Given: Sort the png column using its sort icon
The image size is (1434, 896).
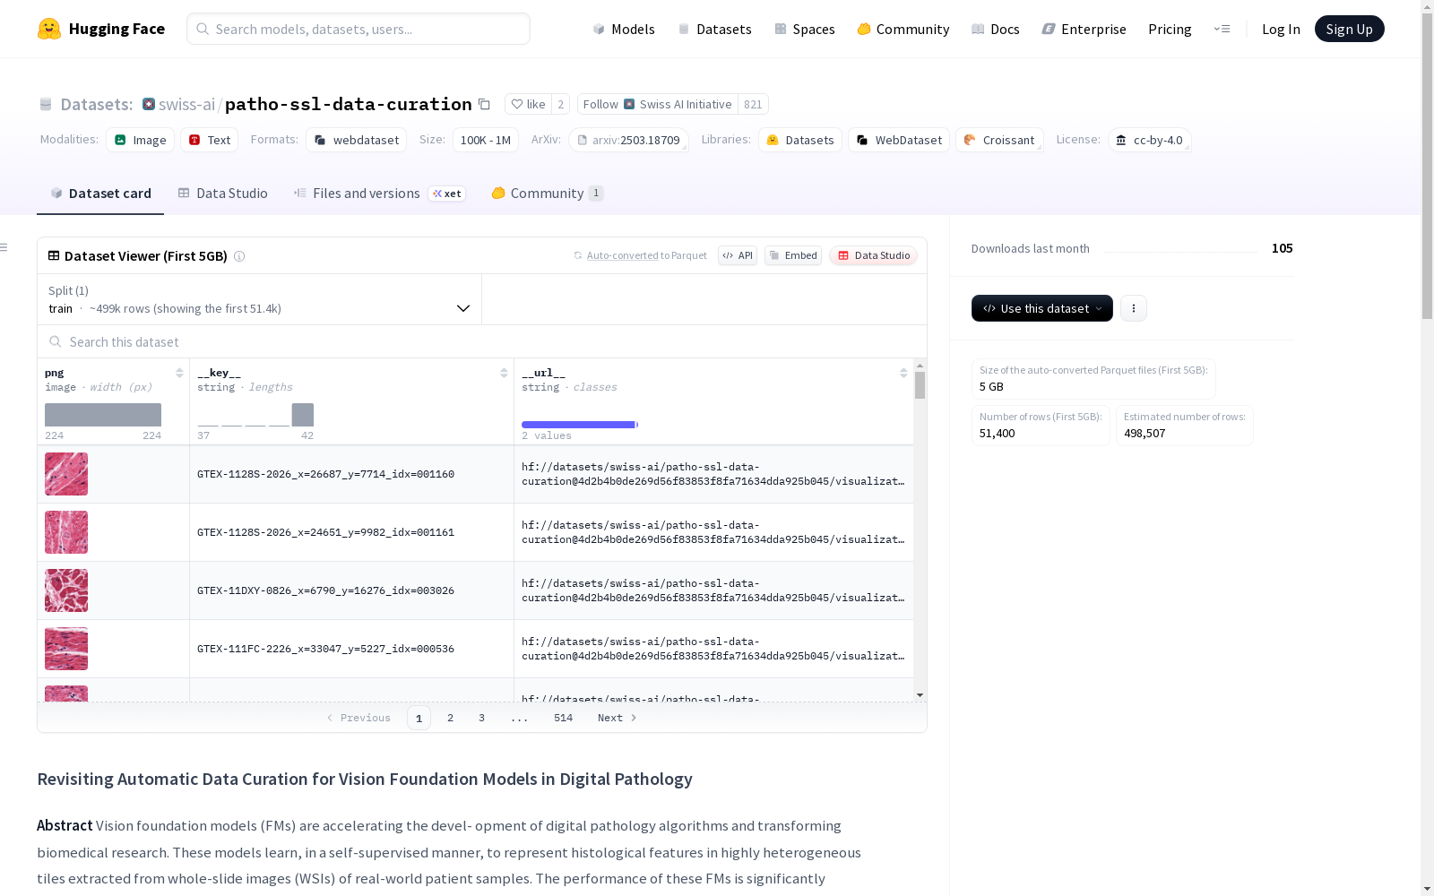Looking at the screenshot, I should tap(179, 373).
